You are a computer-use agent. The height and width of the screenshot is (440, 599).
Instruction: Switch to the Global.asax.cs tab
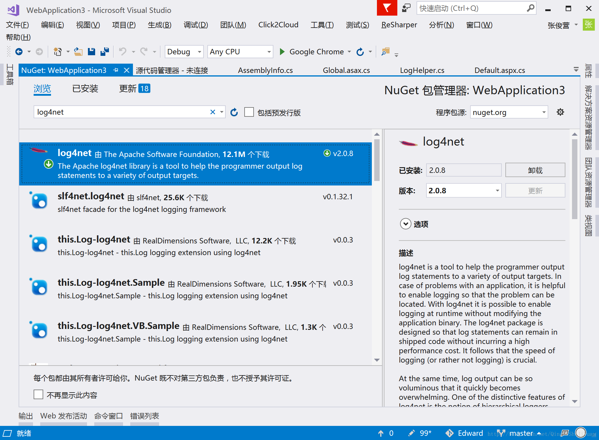tap(346, 70)
